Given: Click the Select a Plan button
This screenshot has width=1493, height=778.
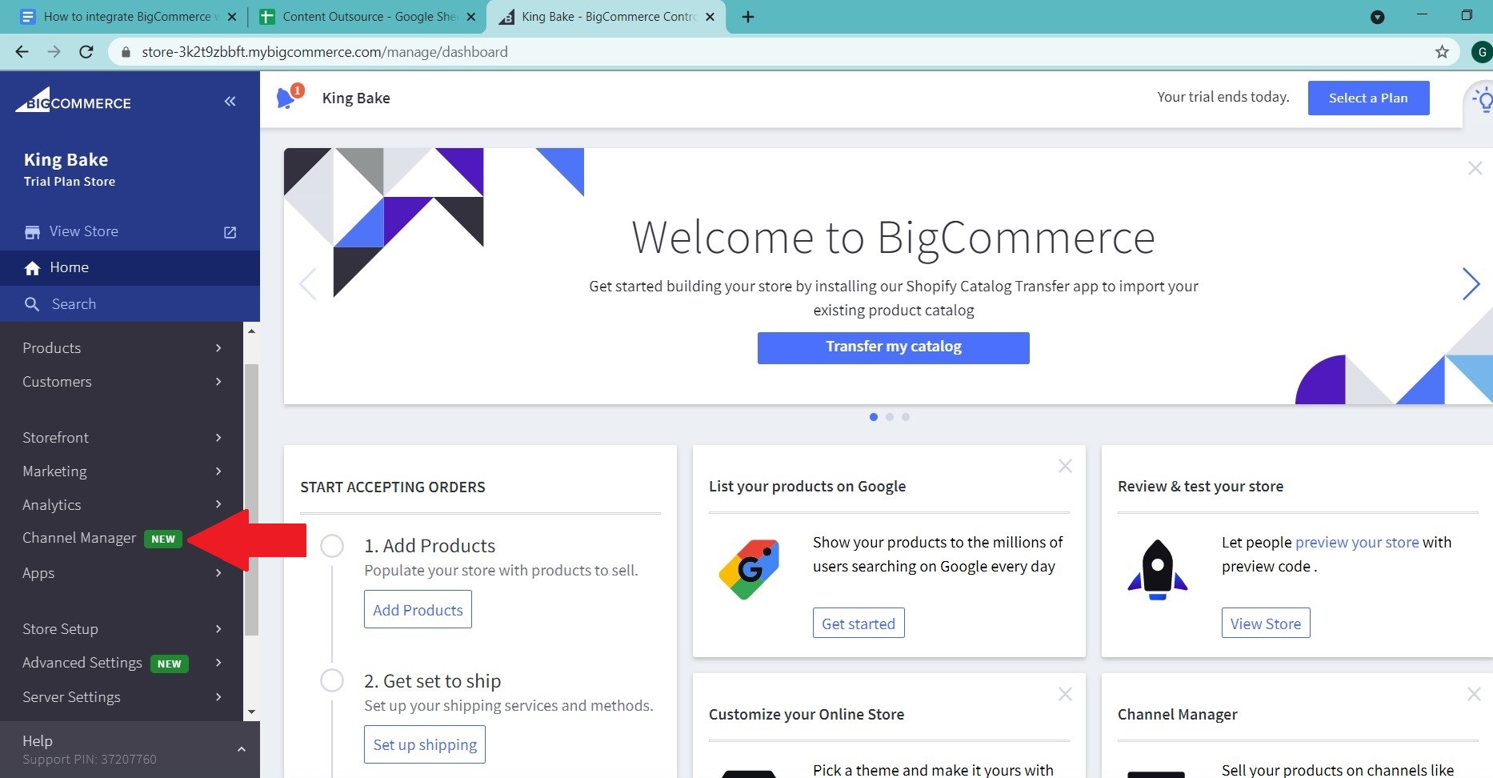Looking at the screenshot, I should (1368, 98).
